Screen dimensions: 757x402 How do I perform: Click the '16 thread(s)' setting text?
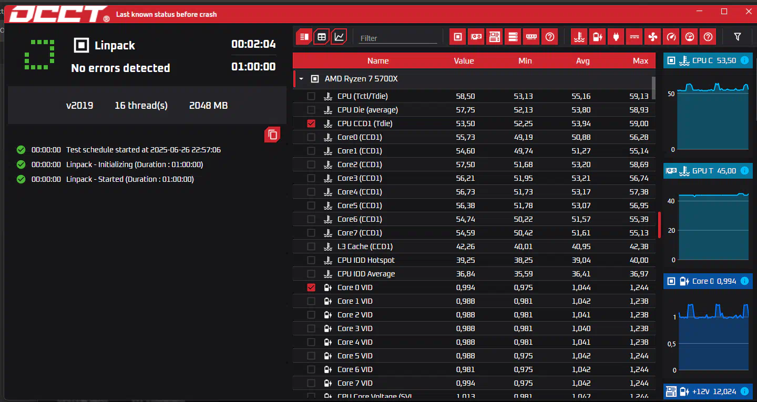coord(141,106)
